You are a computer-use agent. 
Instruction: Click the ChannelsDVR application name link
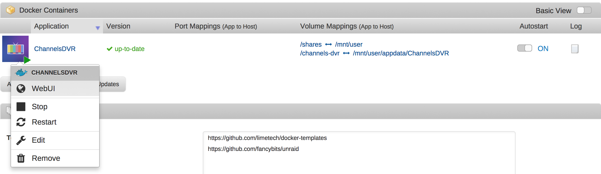point(55,49)
